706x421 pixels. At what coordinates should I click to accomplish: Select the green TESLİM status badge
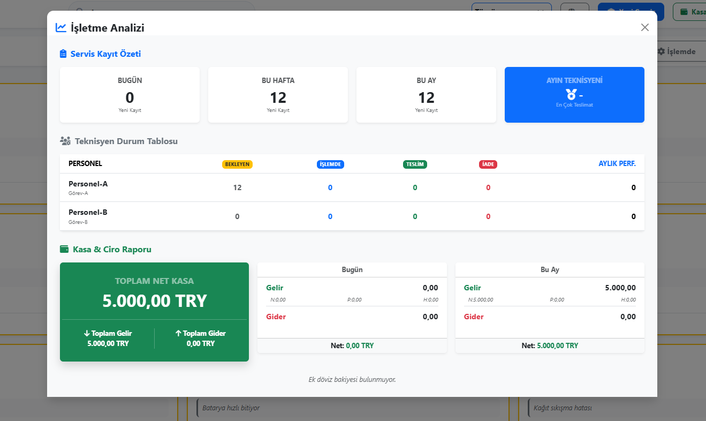(415, 164)
